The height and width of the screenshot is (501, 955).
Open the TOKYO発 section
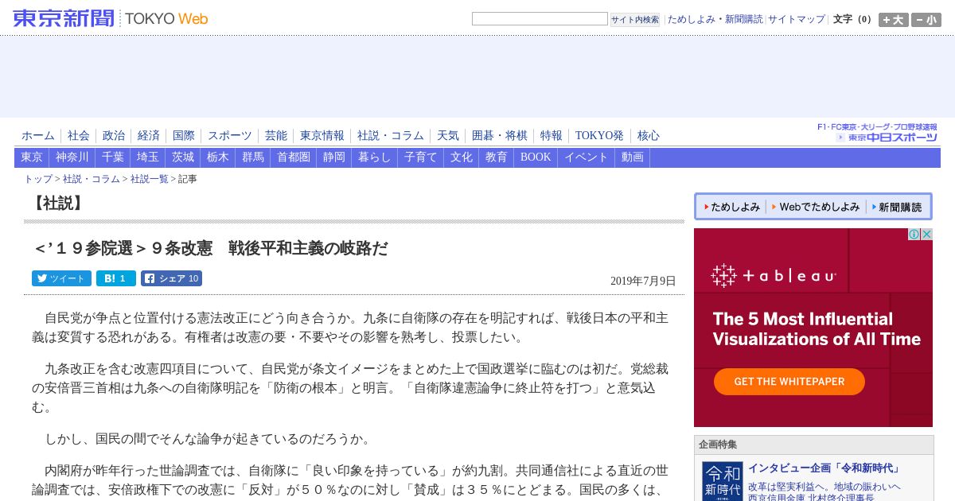[x=599, y=136]
